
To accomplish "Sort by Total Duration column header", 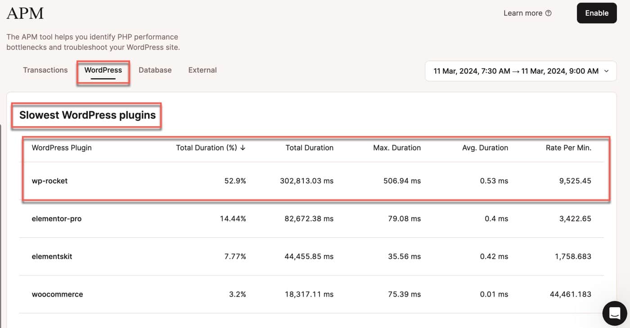I will 310,148.
